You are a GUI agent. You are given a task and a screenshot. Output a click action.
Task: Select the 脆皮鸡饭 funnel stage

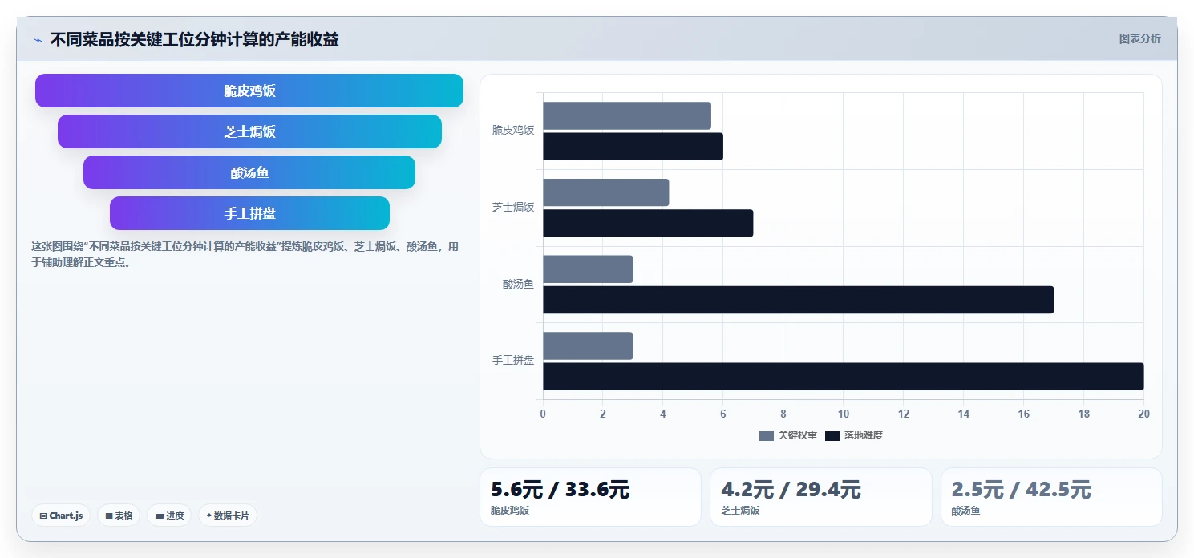pos(249,91)
